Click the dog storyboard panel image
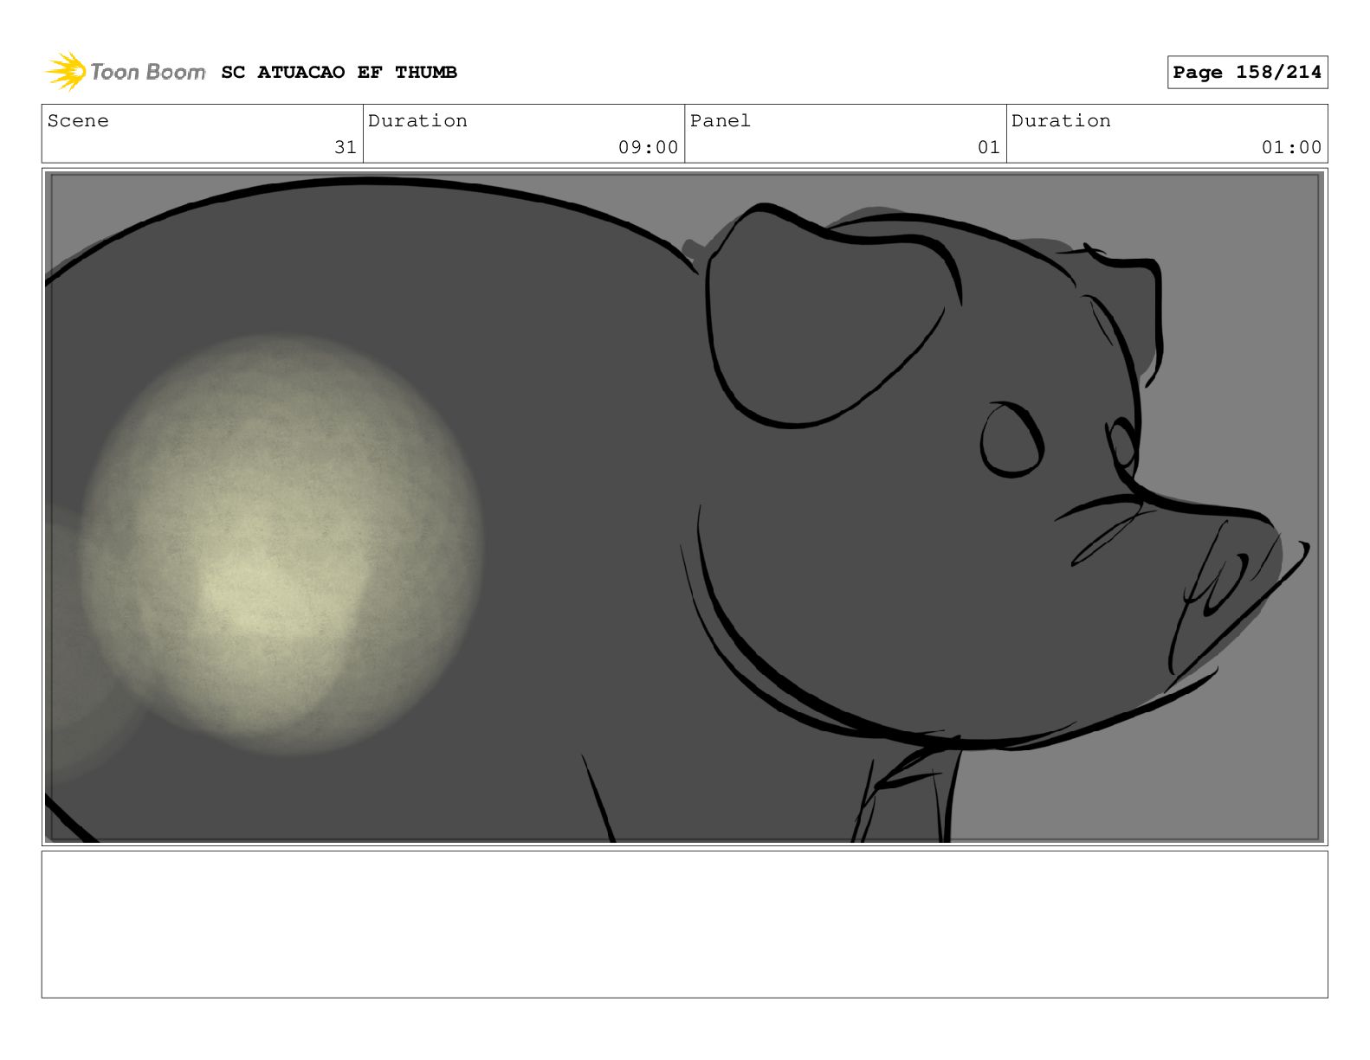This screenshot has height=1060, width=1370. (684, 507)
